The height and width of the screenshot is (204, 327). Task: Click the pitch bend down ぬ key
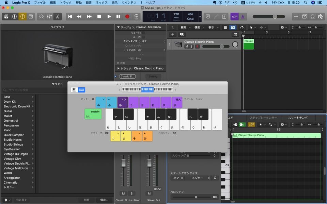101,102
